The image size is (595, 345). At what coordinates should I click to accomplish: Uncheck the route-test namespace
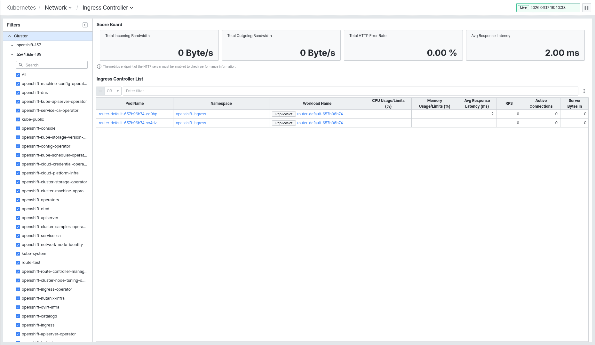tap(18, 263)
